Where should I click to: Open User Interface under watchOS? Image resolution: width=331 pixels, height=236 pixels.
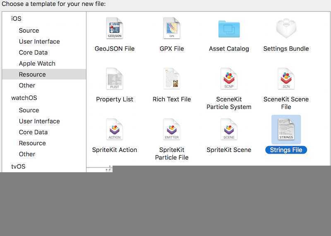pos(39,121)
